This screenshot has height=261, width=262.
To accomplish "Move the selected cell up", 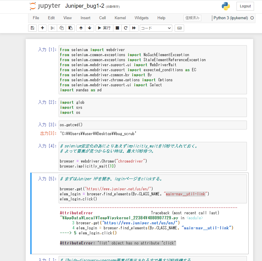I will [x=81, y=28].
